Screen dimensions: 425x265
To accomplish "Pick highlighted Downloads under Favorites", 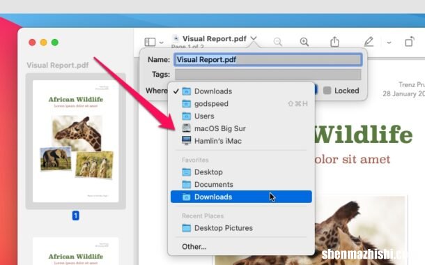I will (241, 197).
